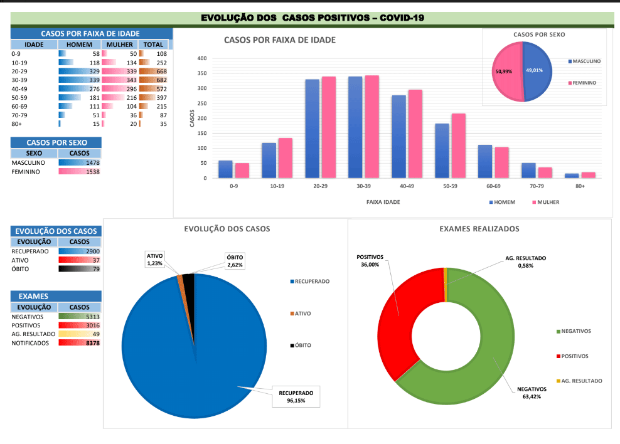
Task: Select the RECUPERADO 96,15% data label callout
Action: (292, 396)
